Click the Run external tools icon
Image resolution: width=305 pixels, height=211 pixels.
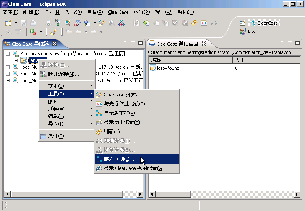pos(33,32)
